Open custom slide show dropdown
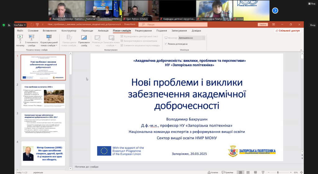The width and height of the screenshot is (318, 174). tap(49, 40)
